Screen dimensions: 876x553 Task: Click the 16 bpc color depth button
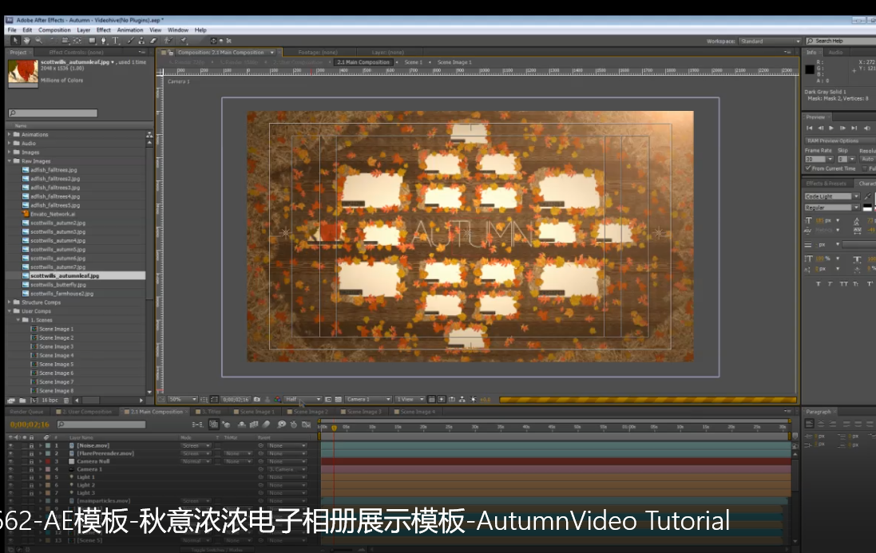click(50, 400)
